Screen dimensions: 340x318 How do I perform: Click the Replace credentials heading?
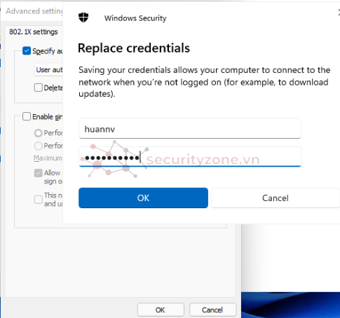(x=134, y=48)
